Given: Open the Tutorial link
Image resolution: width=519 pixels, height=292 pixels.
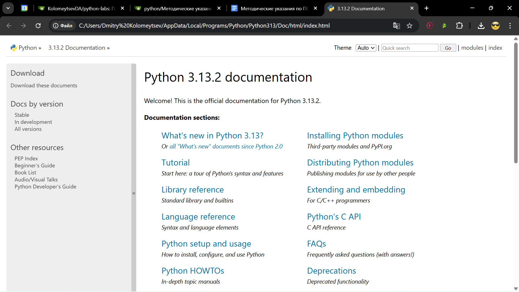Looking at the screenshot, I should click(x=175, y=162).
